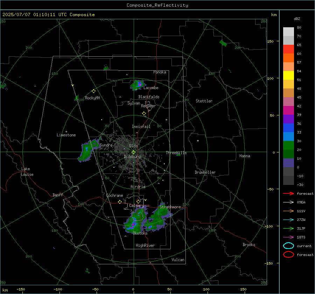Click the storm cell over Okotoks

point(135,220)
